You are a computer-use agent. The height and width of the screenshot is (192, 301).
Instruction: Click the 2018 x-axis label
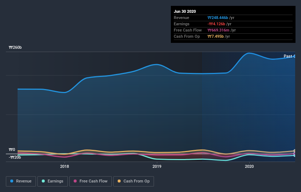65,166
